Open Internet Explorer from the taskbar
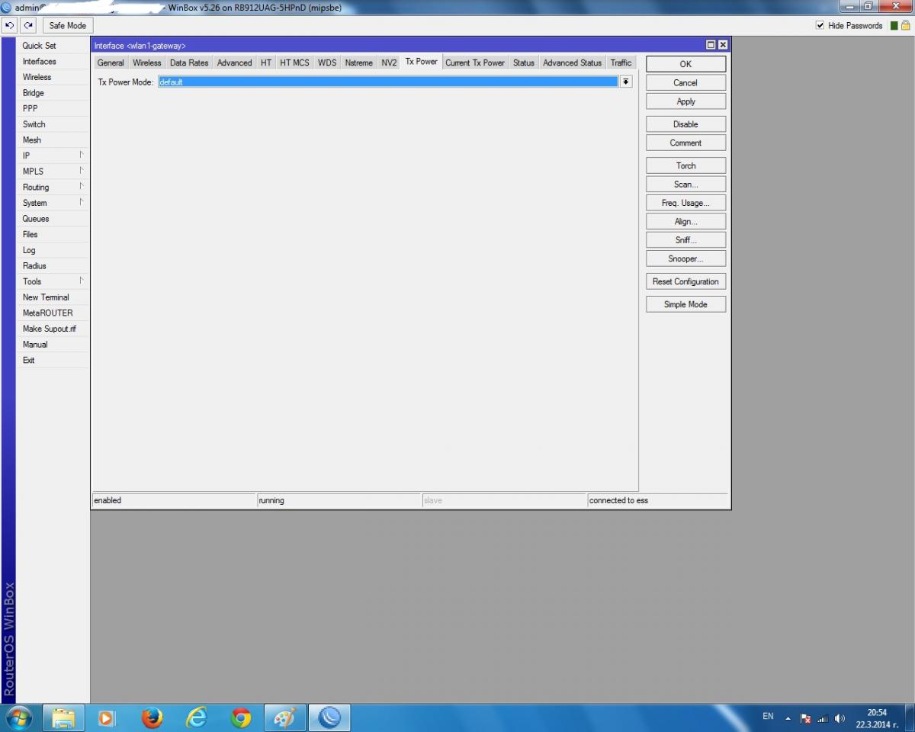Screen dimensions: 915x732 pos(197,718)
